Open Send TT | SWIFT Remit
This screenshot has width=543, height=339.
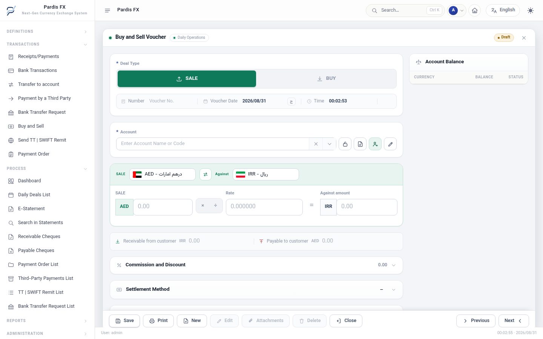point(47,140)
